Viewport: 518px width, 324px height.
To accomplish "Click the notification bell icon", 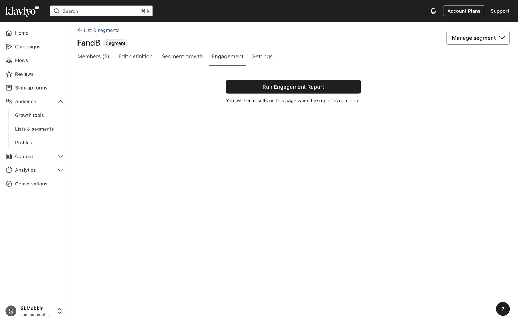I will [x=433, y=11].
